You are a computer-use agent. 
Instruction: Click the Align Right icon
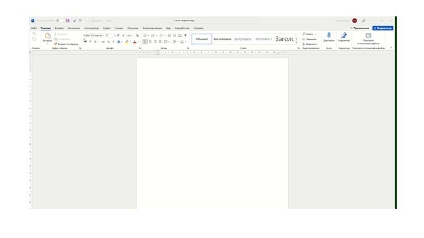pyautogui.click(x=155, y=42)
